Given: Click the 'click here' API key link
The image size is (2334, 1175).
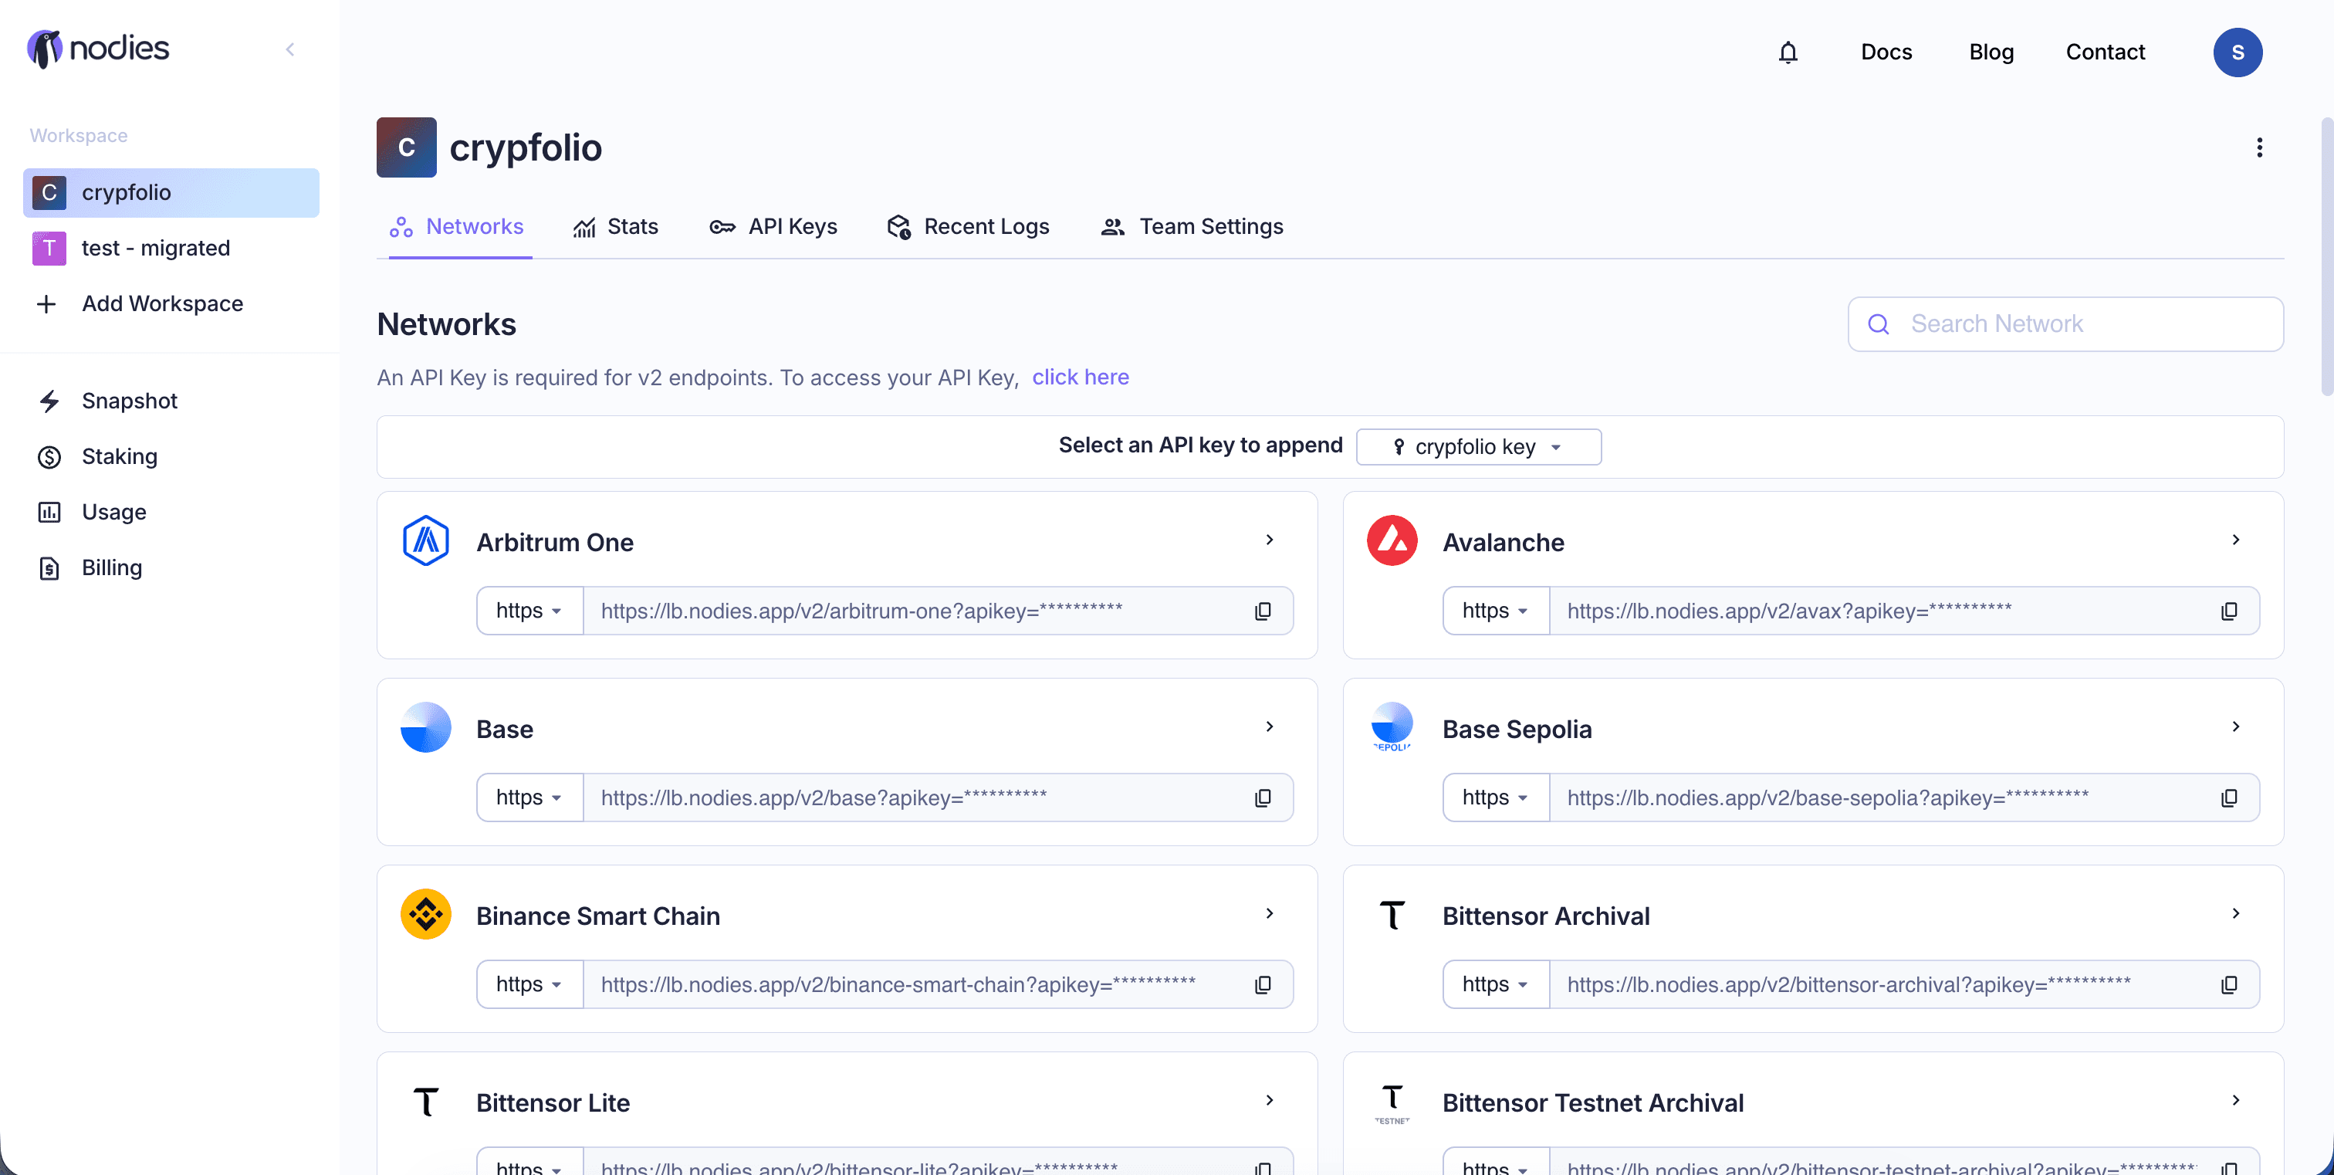Looking at the screenshot, I should coord(1080,377).
